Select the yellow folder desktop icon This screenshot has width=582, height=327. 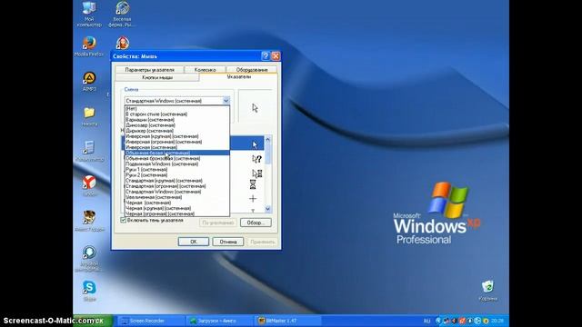(89, 116)
